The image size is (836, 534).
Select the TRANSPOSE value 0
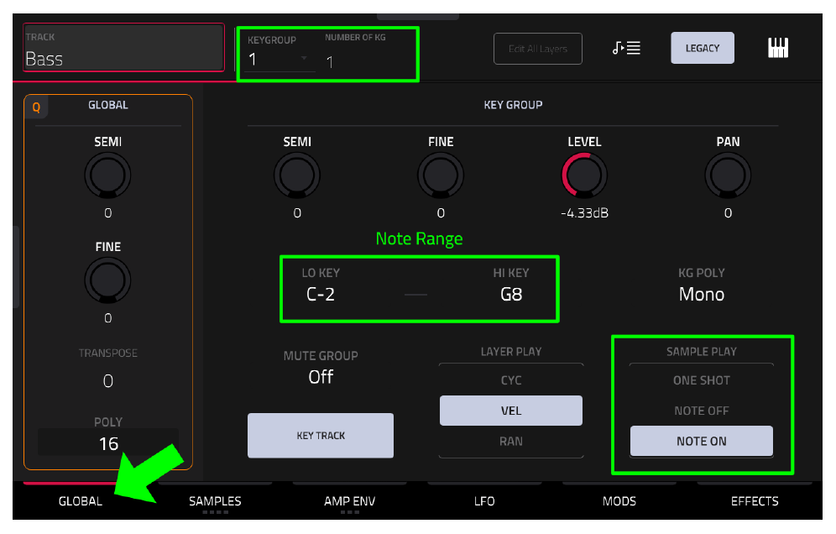[x=107, y=381]
